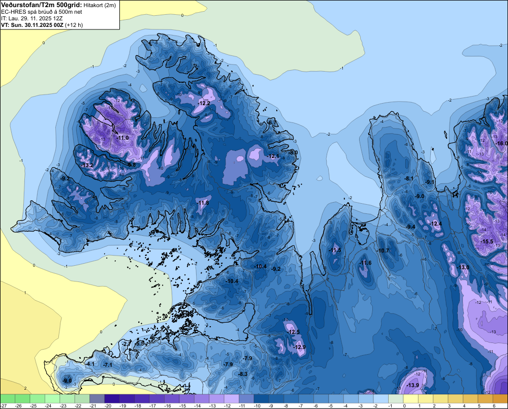Click the lavender legend swatch above -12
508x409 pixels.
(231, 399)
